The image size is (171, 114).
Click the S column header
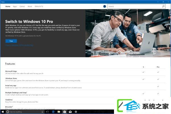[143, 67]
